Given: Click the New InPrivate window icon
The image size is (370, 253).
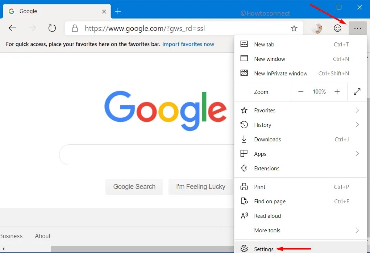Looking at the screenshot, I should coord(244,73).
